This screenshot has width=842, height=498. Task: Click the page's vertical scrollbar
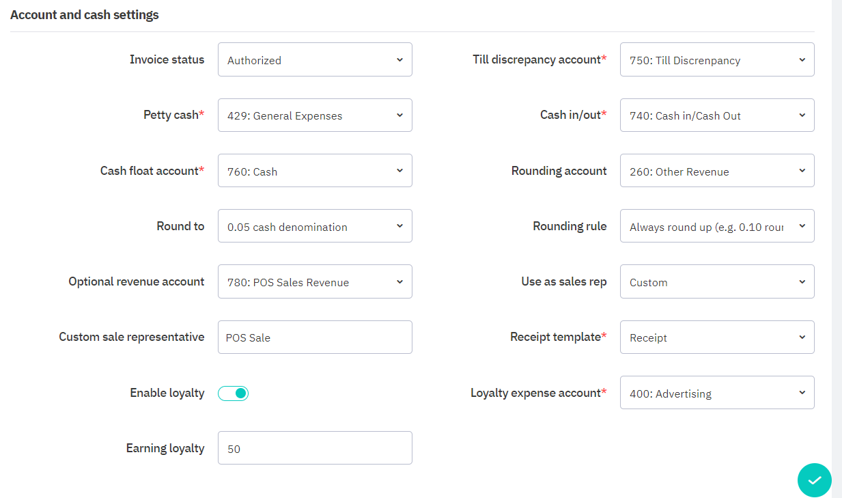click(837, 205)
